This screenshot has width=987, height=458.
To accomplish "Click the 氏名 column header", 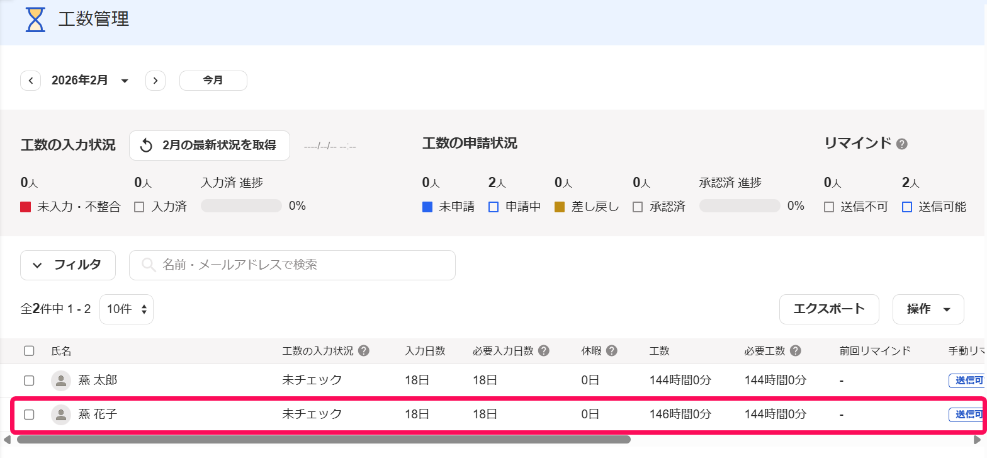I will coord(61,351).
